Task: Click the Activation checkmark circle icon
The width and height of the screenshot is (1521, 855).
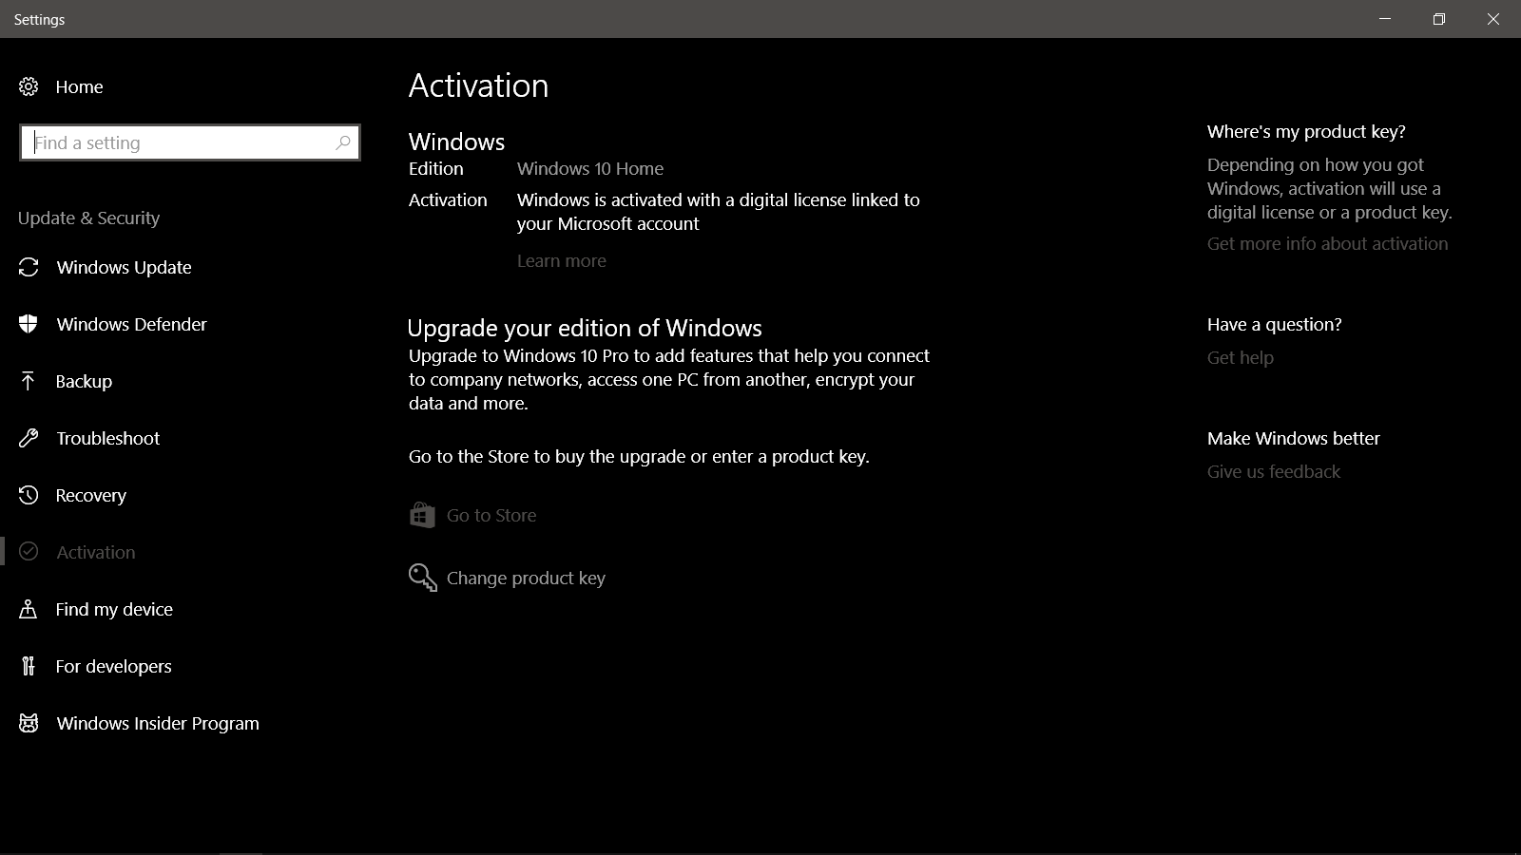Action: tap(29, 552)
